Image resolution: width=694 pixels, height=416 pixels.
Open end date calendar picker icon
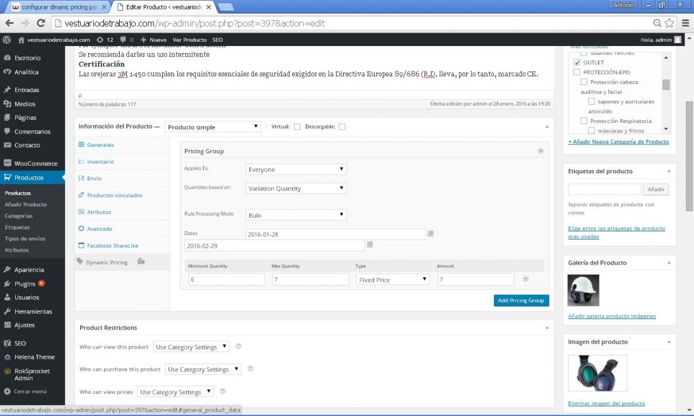pyautogui.click(x=370, y=245)
